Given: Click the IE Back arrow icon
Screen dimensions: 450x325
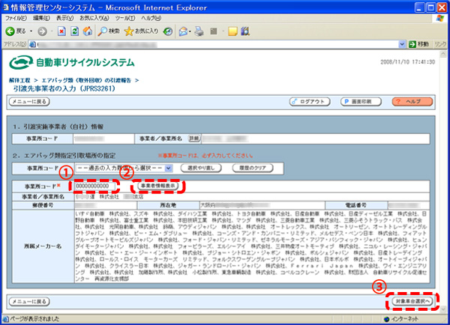Looking at the screenshot, I should (10, 31).
